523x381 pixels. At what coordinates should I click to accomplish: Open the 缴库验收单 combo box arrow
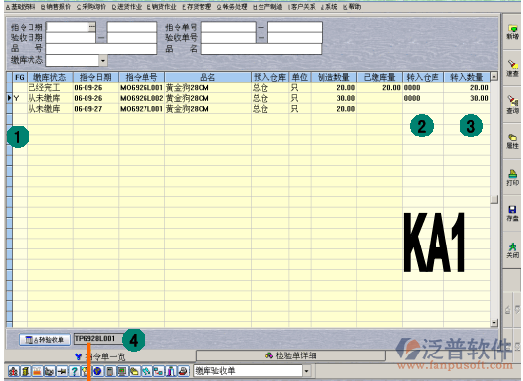306,370
